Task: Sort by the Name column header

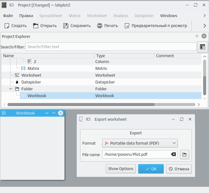Action: tap(48, 56)
